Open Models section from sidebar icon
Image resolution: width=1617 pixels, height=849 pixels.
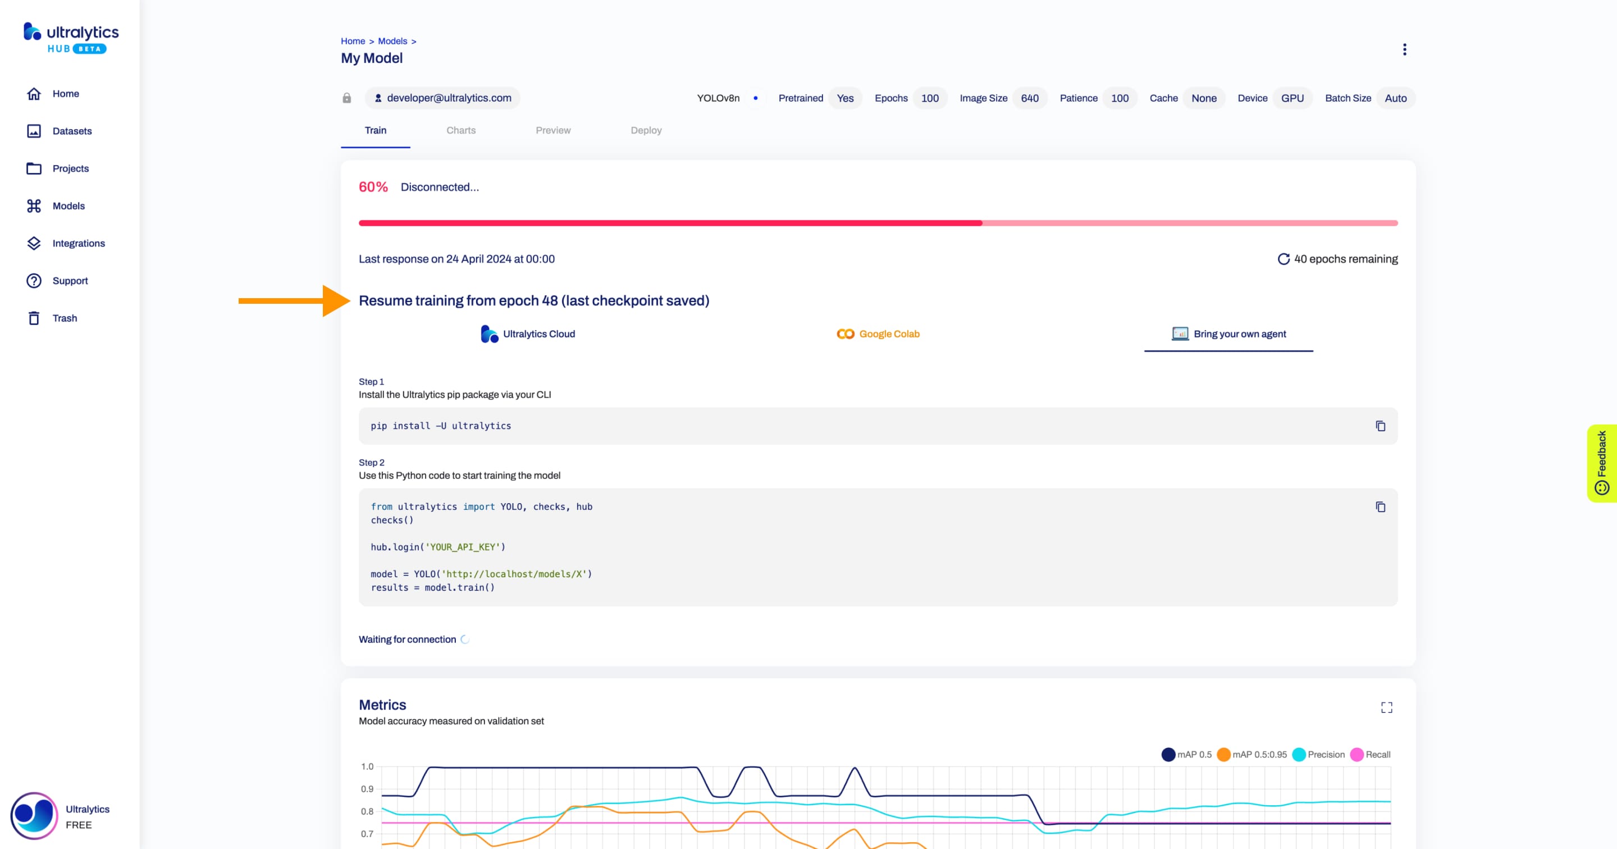[x=34, y=206]
